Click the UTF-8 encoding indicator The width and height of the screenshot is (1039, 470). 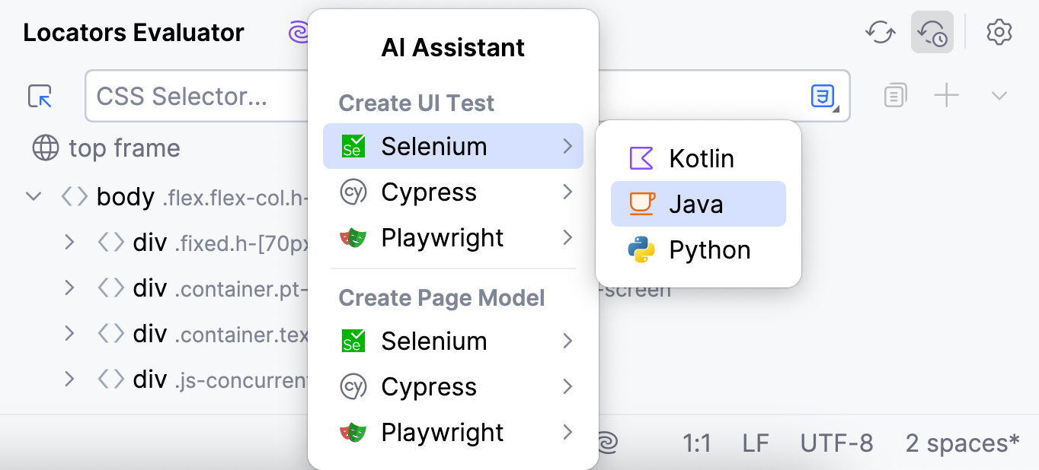coord(836,443)
